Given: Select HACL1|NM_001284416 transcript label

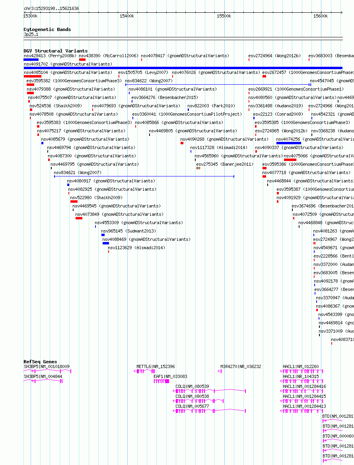Looking at the screenshot, I should (304, 386).
